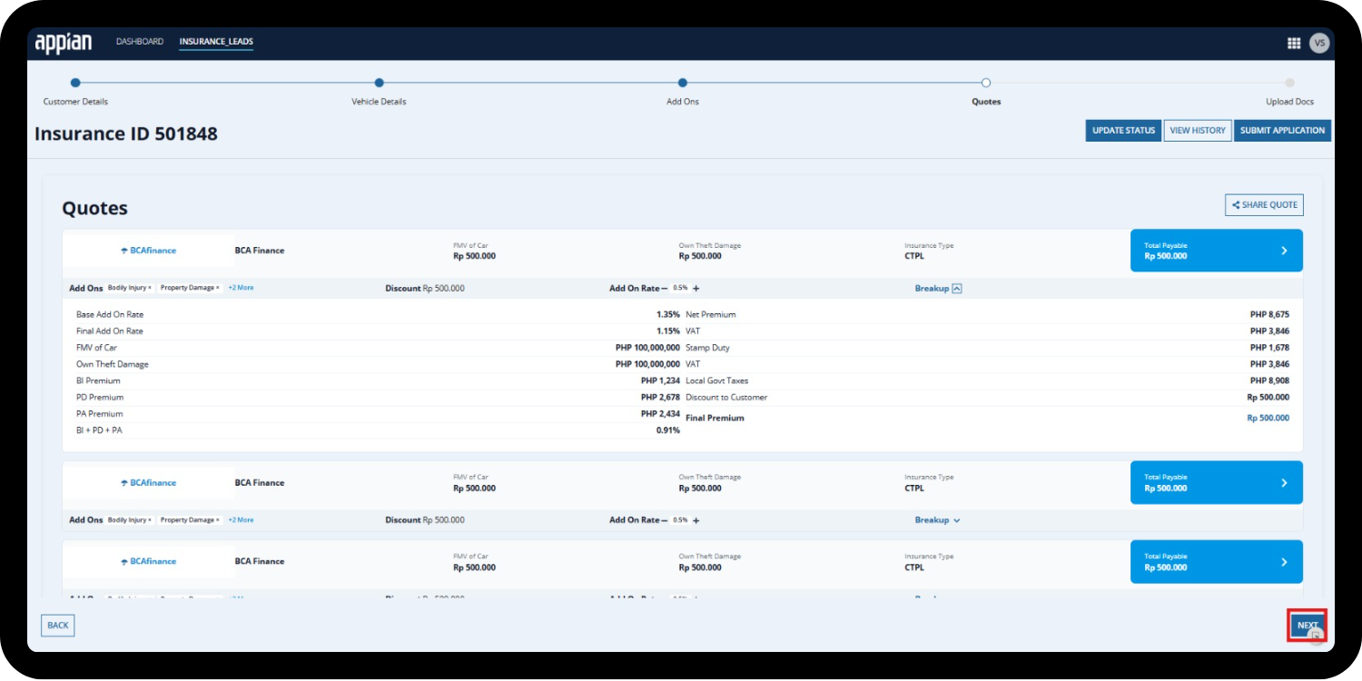Select the Quotes step marker

(986, 83)
